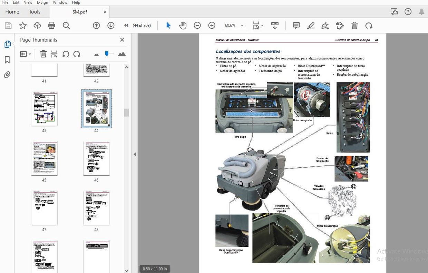Select the page 45 thumbnail
The width and height of the screenshot is (428, 273).
click(44, 158)
